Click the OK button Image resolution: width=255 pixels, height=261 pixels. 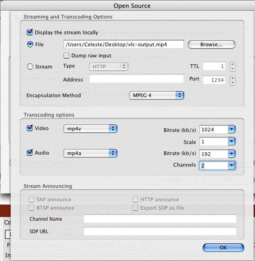point(223,248)
